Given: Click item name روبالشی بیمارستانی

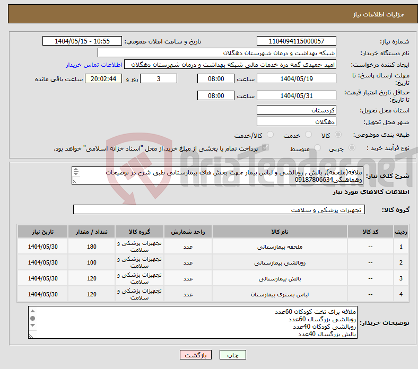Looking at the screenshot, I should [280, 262].
